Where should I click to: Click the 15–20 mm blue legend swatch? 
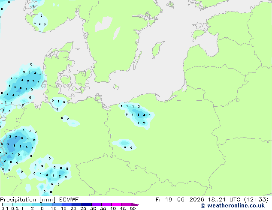(66, 204)
